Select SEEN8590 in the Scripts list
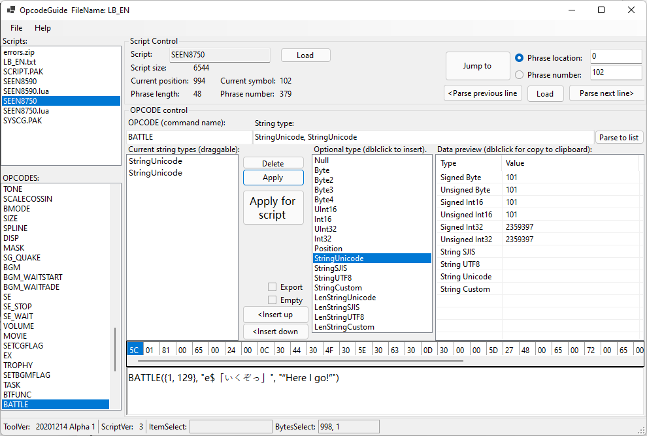The width and height of the screenshot is (647, 436). coord(61,82)
